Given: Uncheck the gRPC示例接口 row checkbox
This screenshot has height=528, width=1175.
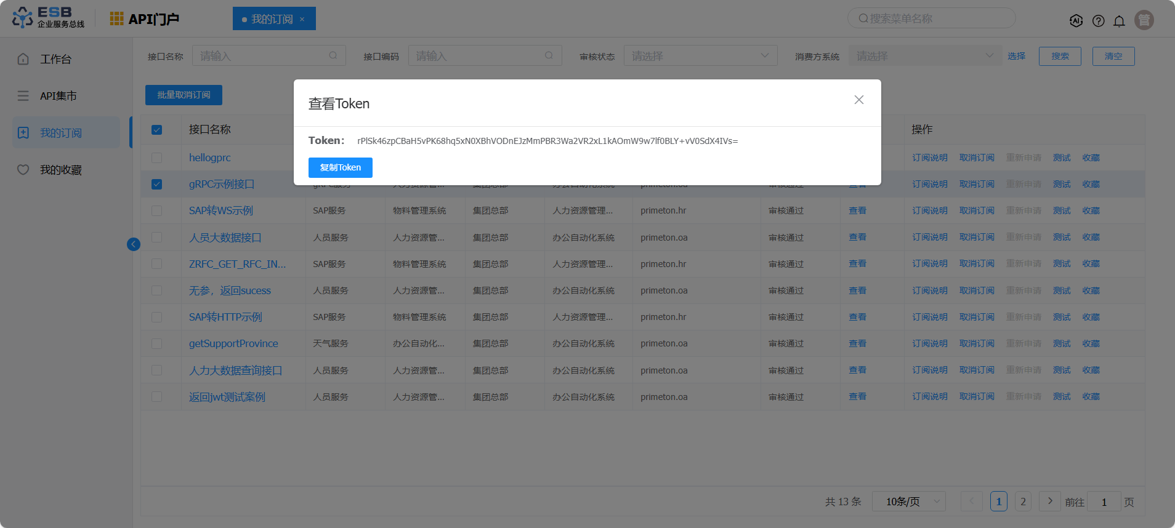Looking at the screenshot, I should coord(156,184).
